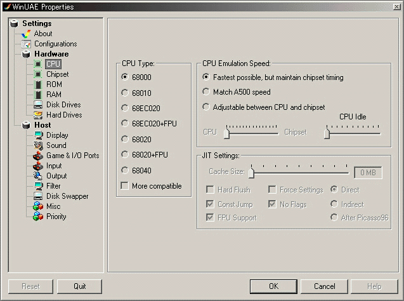Go to the Filter settings page

pos(54,186)
